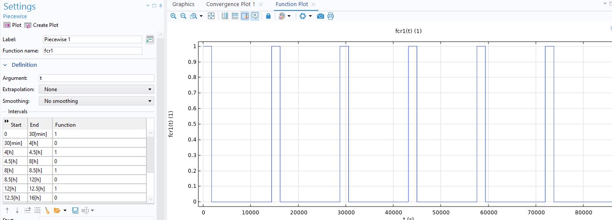612x220 pixels.
Task: Open the Extrapolation dropdown
Action: 97,89
